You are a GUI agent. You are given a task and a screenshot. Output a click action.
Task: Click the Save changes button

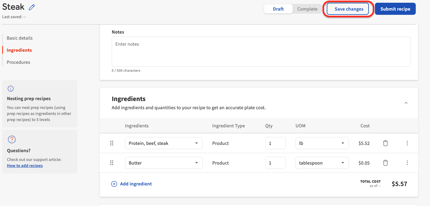pyautogui.click(x=349, y=9)
